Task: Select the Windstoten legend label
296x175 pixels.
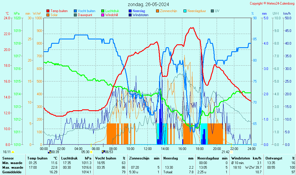Action: (140, 15)
